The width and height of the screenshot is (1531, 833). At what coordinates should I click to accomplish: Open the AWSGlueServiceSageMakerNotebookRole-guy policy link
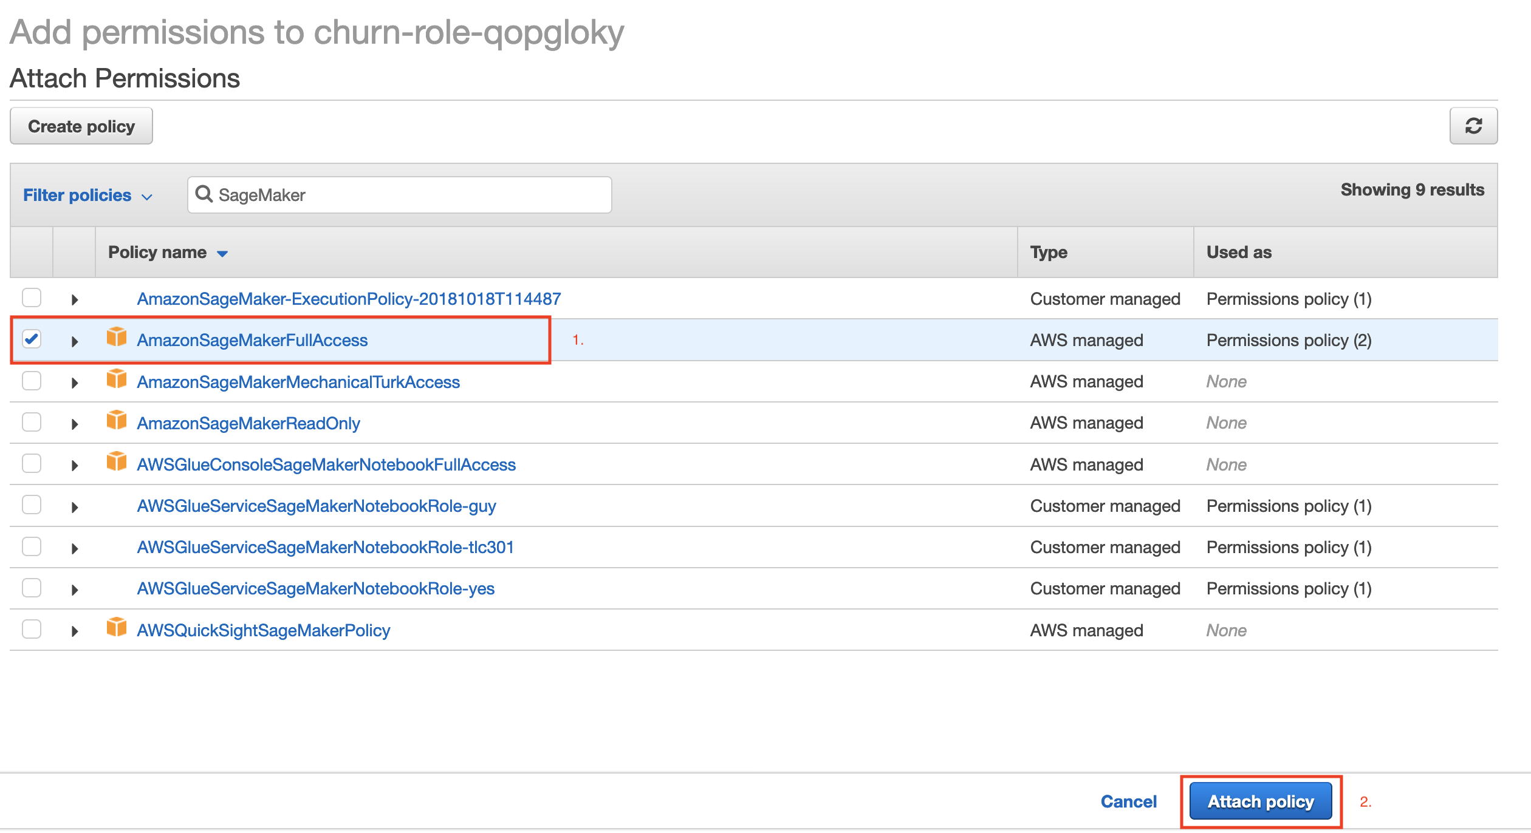pyautogui.click(x=317, y=506)
